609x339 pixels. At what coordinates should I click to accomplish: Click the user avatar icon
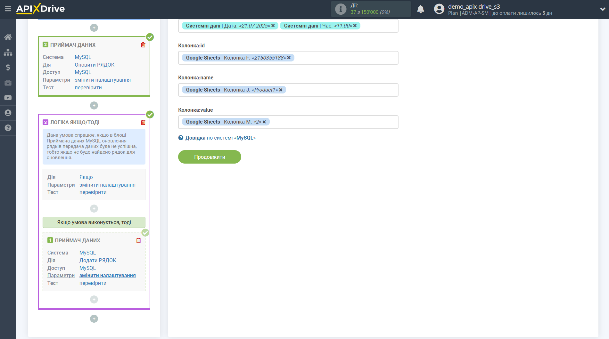point(439,9)
